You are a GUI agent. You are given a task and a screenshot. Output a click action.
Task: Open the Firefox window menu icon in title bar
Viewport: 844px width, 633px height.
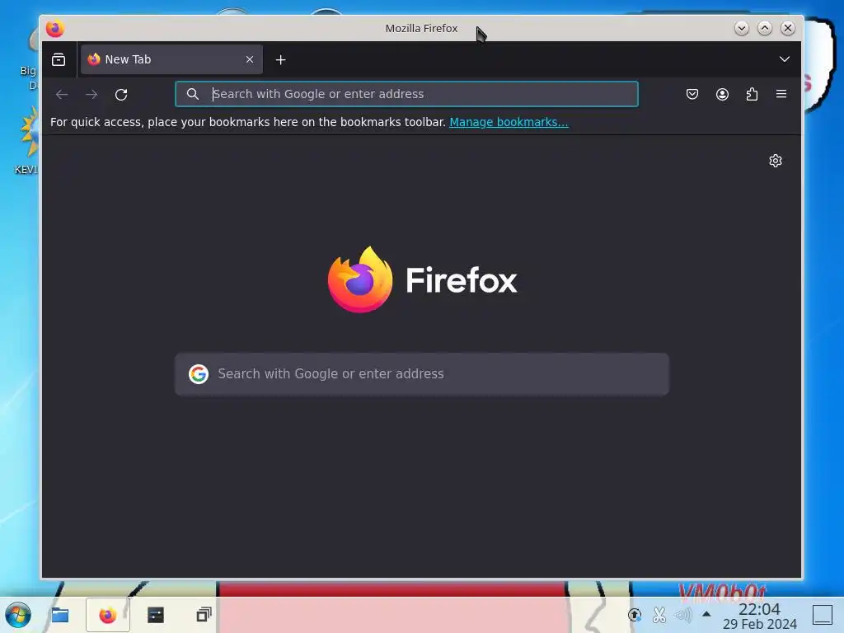click(55, 28)
